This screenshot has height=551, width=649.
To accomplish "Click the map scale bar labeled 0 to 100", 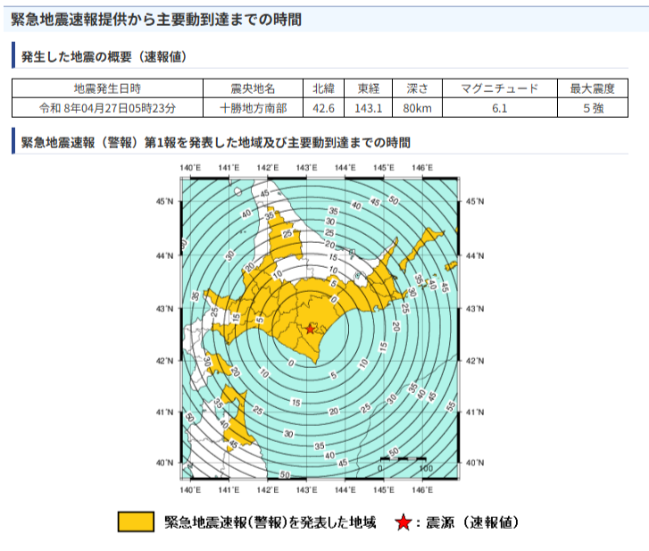I will [404, 463].
